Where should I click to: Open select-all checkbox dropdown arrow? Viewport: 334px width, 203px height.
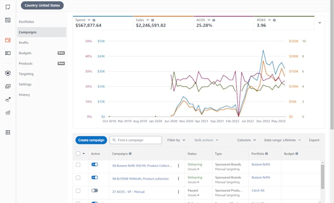point(83,153)
